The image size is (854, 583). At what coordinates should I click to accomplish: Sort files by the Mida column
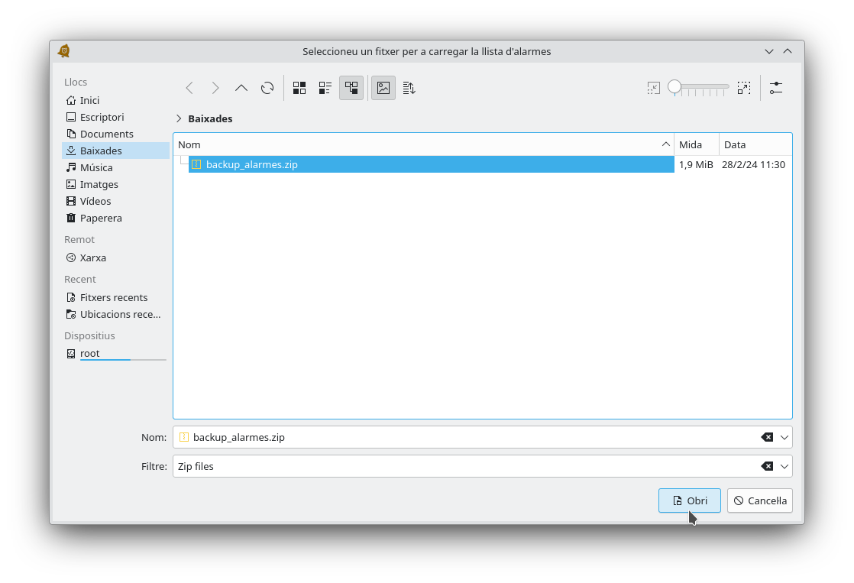pos(696,144)
